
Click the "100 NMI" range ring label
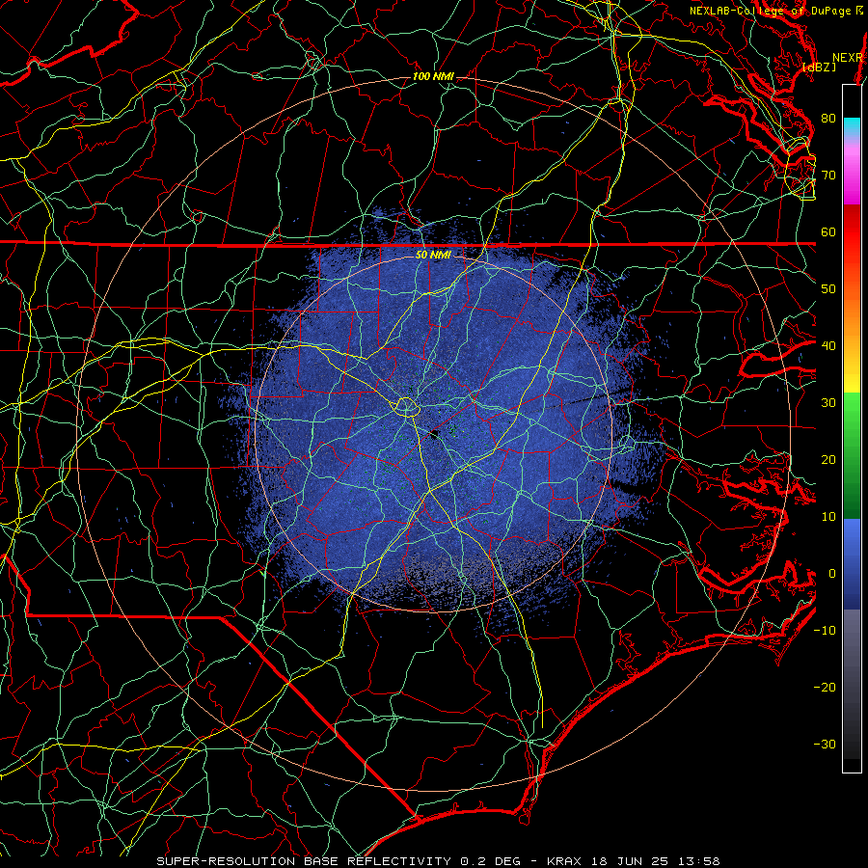point(433,76)
